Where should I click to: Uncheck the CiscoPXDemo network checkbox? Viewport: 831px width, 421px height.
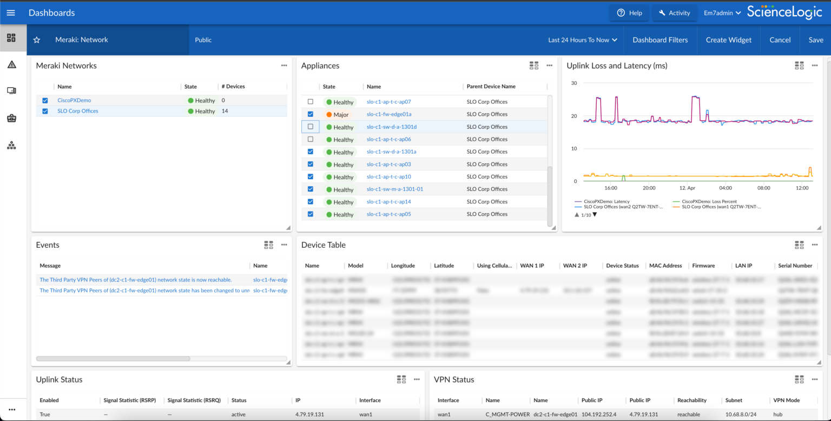(45, 100)
